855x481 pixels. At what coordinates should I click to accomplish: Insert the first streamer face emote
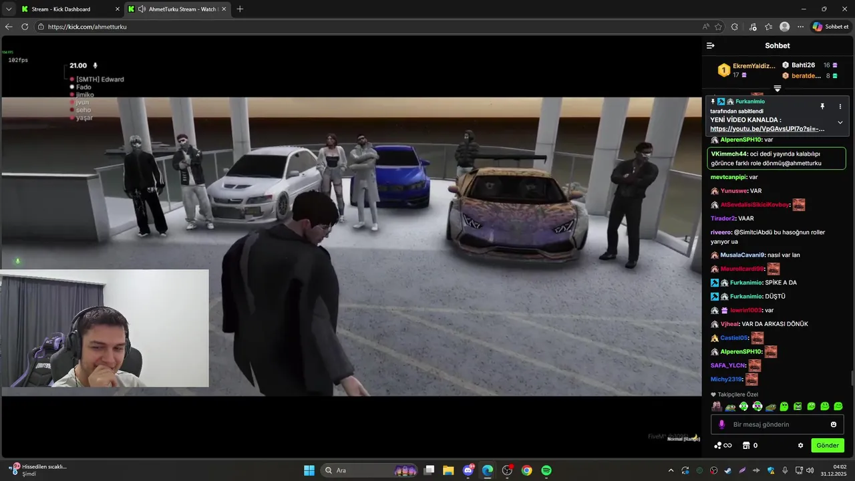click(717, 406)
